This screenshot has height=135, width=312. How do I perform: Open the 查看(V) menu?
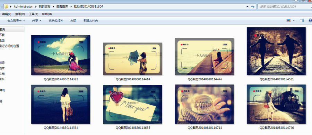click(20, 14)
